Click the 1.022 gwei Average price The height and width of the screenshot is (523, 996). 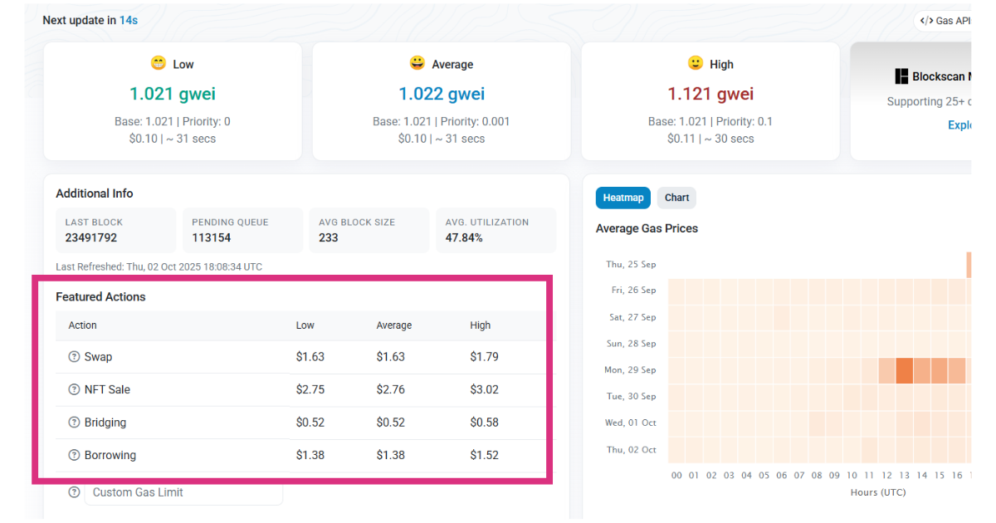tap(442, 94)
